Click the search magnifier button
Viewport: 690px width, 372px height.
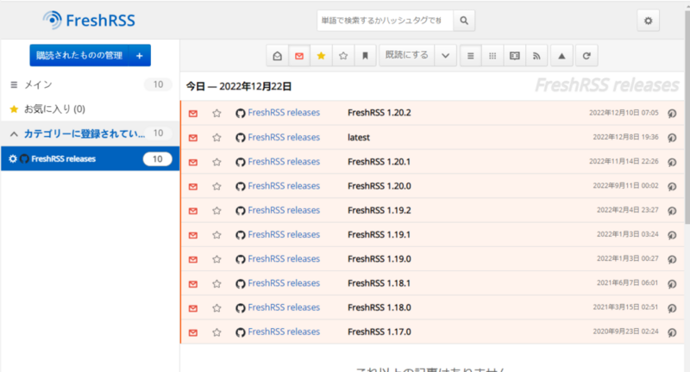click(x=464, y=21)
